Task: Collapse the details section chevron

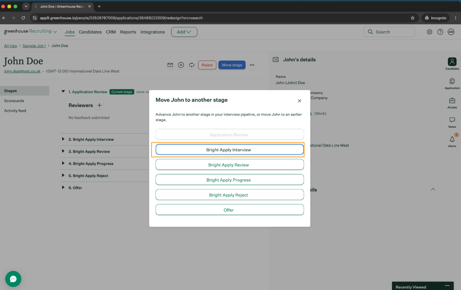Action: (433, 189)
